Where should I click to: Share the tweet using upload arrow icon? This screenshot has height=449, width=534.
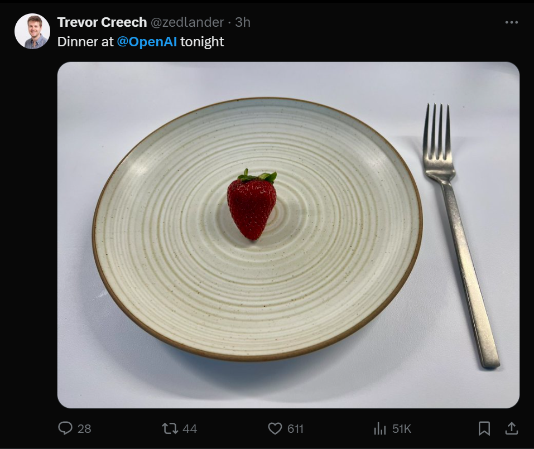(x=511, y=428)
